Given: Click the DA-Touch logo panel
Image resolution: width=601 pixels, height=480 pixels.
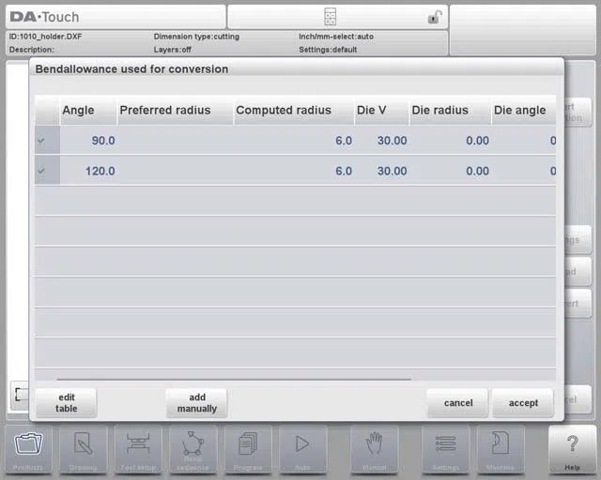Looking at the screenshot, I should (116, 17).
